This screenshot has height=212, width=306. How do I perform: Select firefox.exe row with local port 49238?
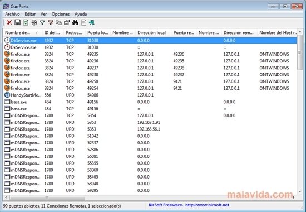(x=150, y=75)
